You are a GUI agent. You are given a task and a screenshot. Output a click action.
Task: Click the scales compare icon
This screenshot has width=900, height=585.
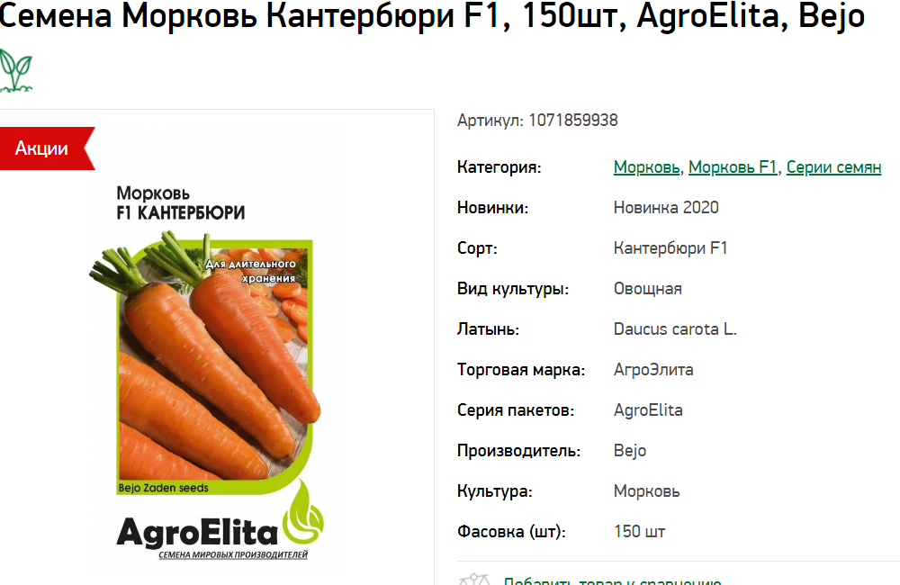474,580
